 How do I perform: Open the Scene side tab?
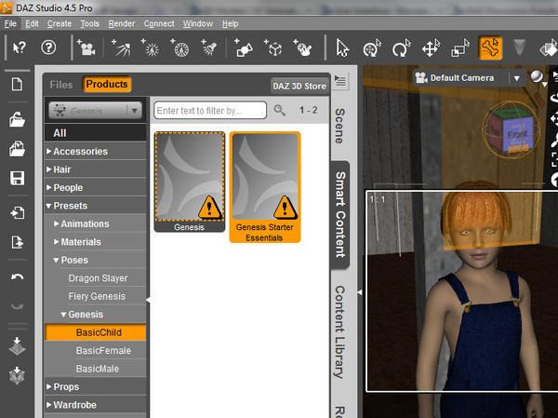(339, 126)
